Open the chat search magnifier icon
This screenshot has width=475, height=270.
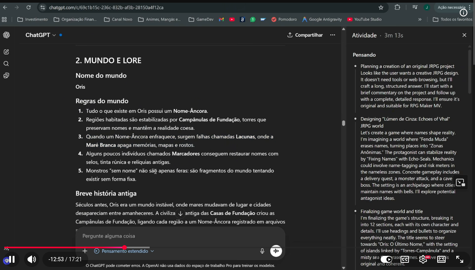click(x=6, y=63)
